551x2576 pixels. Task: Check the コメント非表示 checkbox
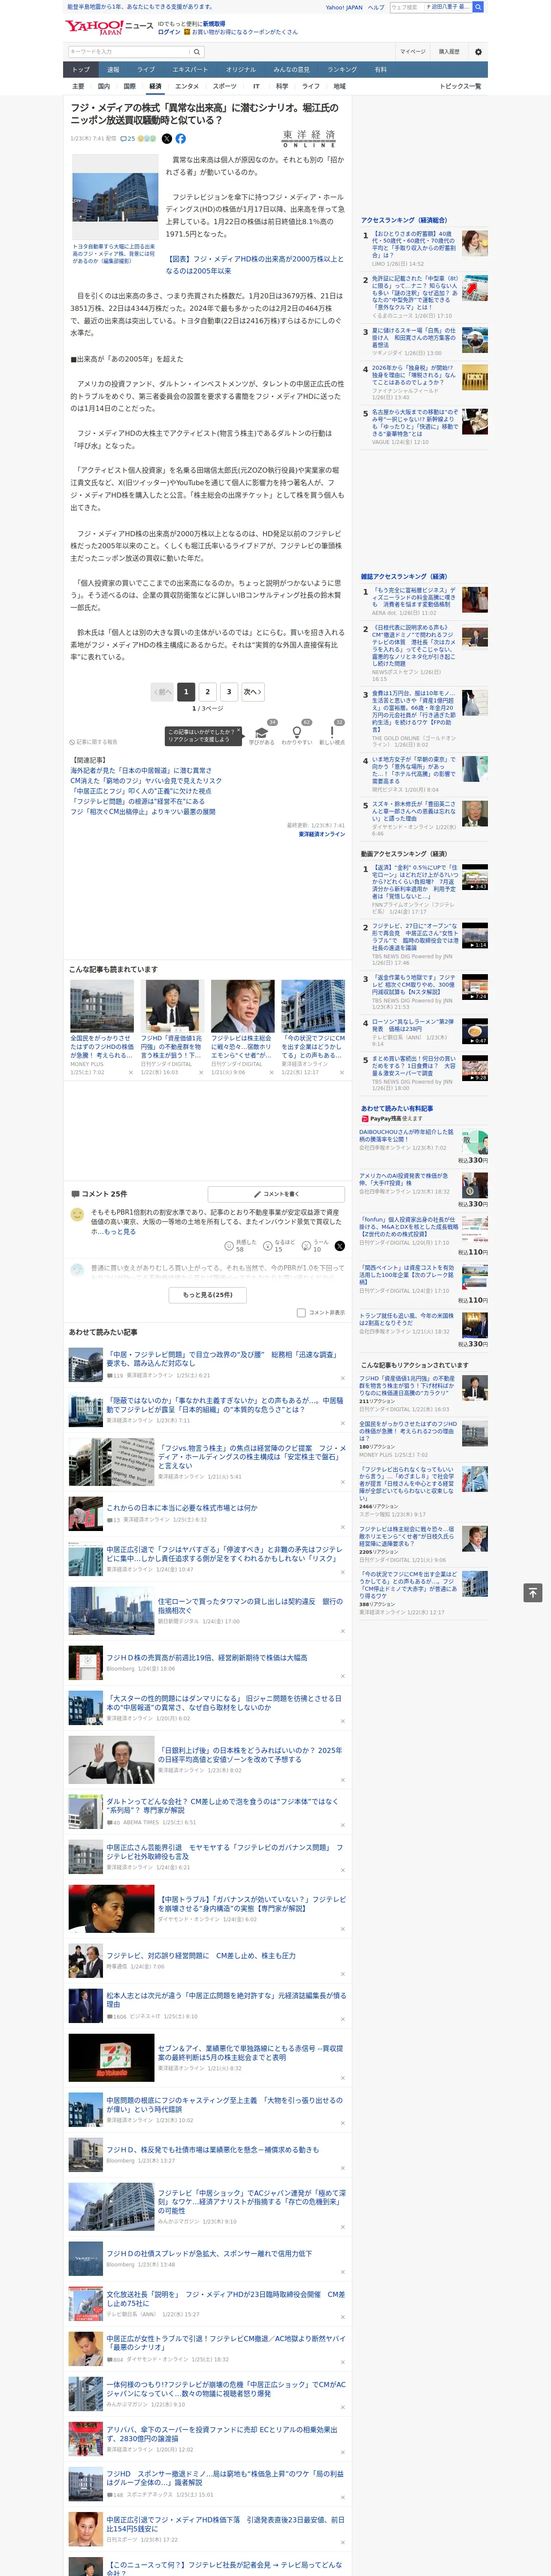point(301,1313)
